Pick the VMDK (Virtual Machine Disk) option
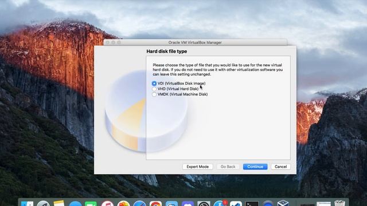367x206 pixels. [x=154, y=94]
